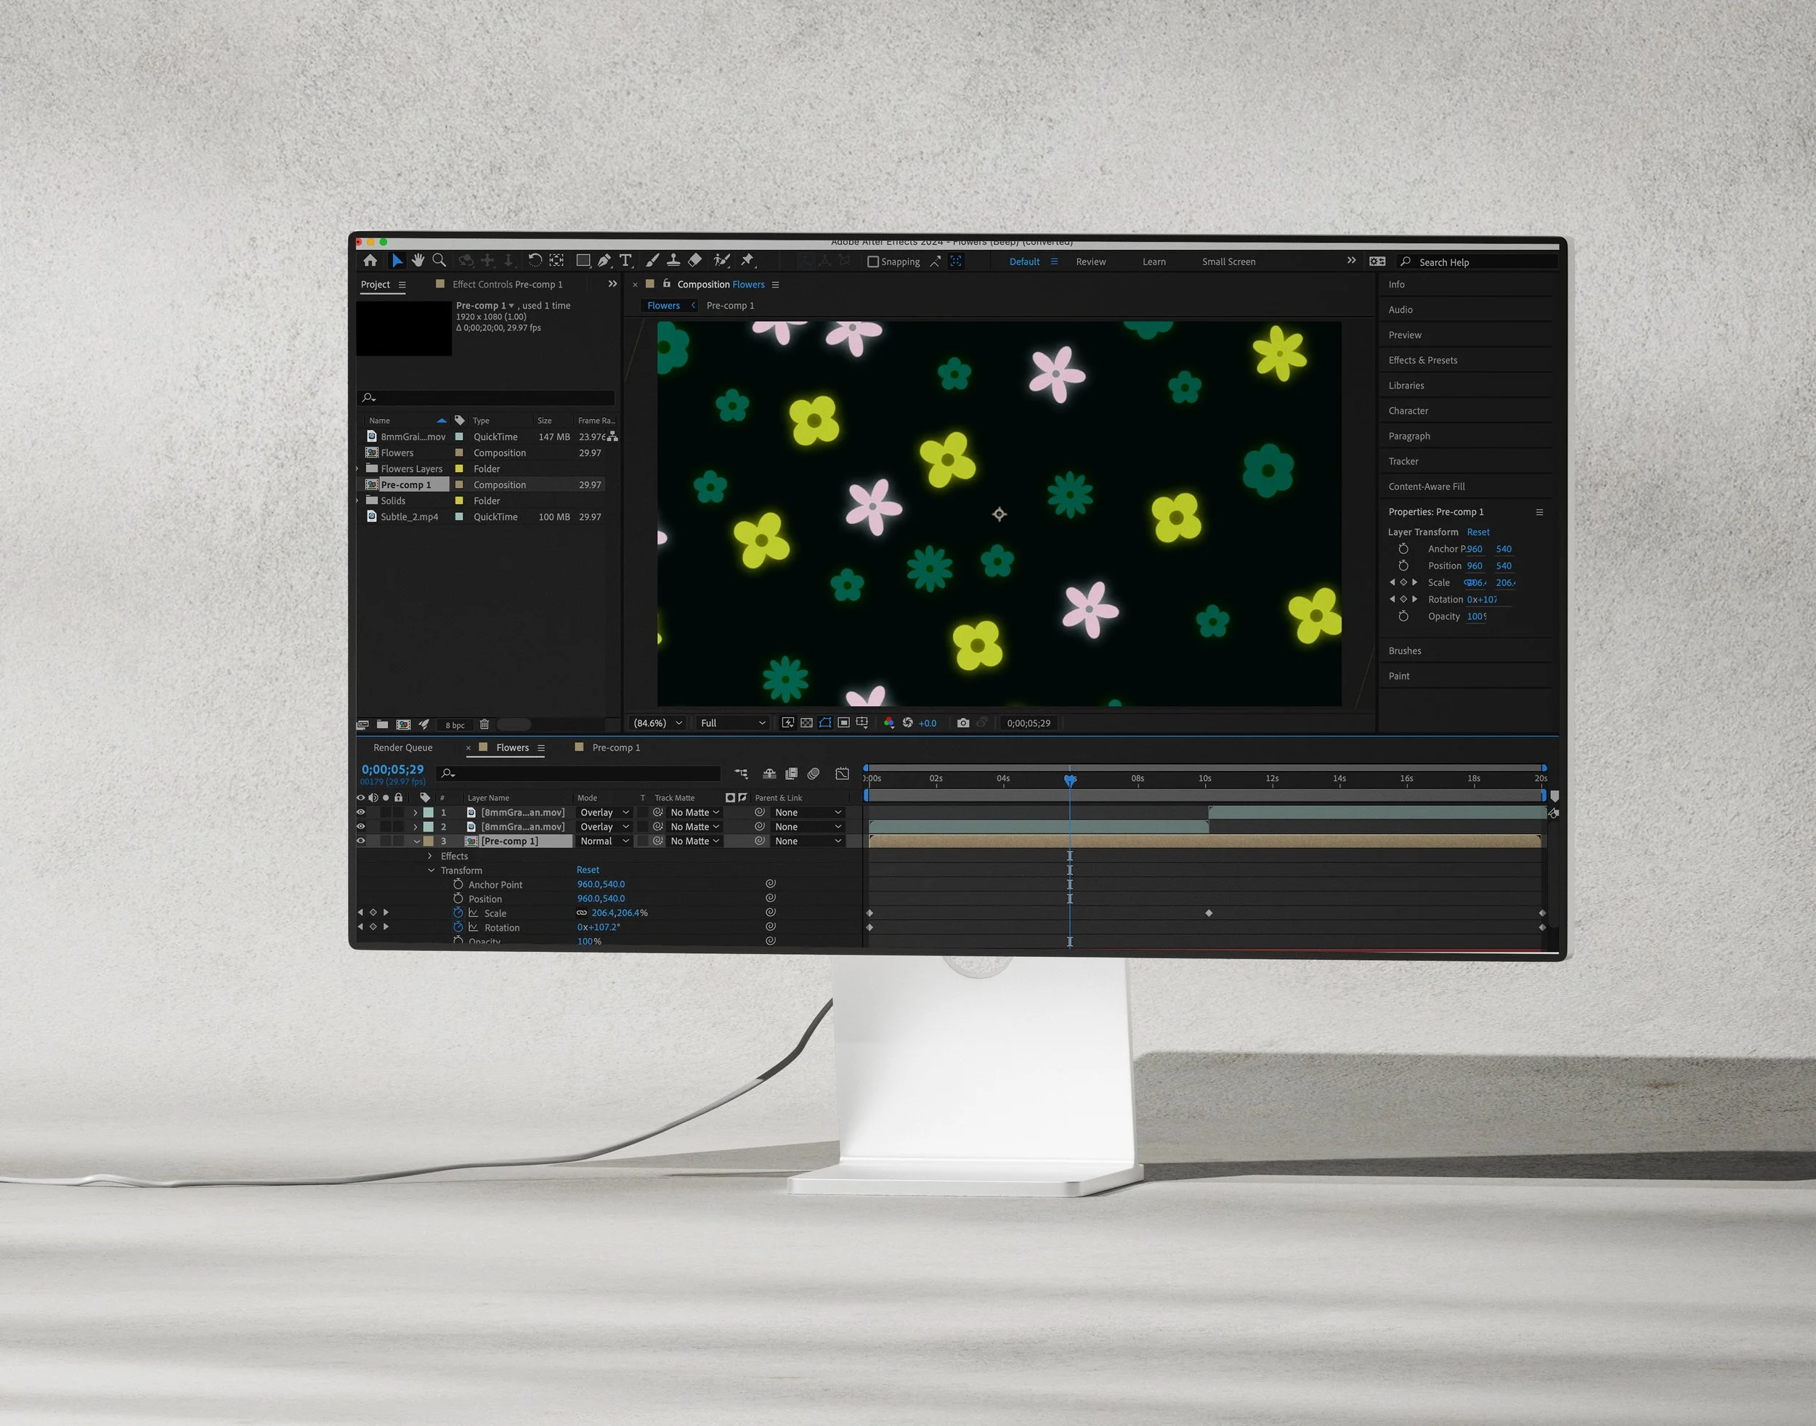Select the Hand tool in the toolbar
This screenshot has width=1816, height=1426.
pyautogui.click(x=418, y=261)
